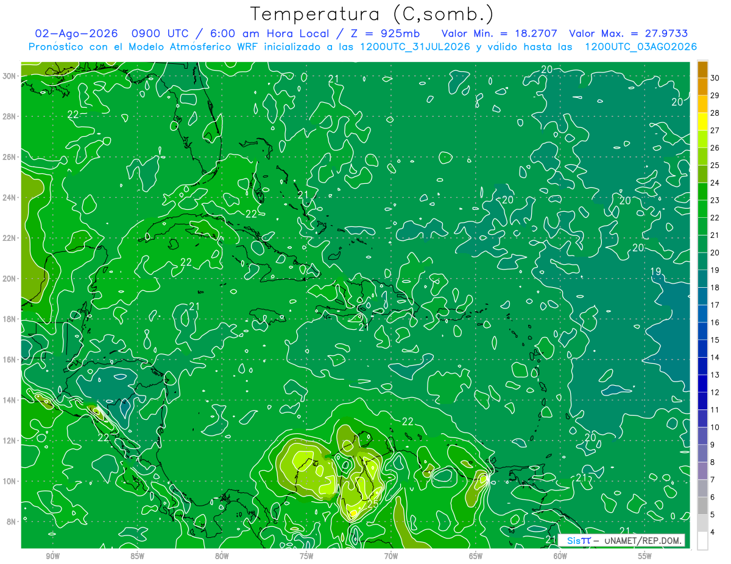Image resolution: width=731 pixels, height=564 pixels.
Task: Click '1200UTC_31JUL2026' initialization time
Action: click(415, 47)
